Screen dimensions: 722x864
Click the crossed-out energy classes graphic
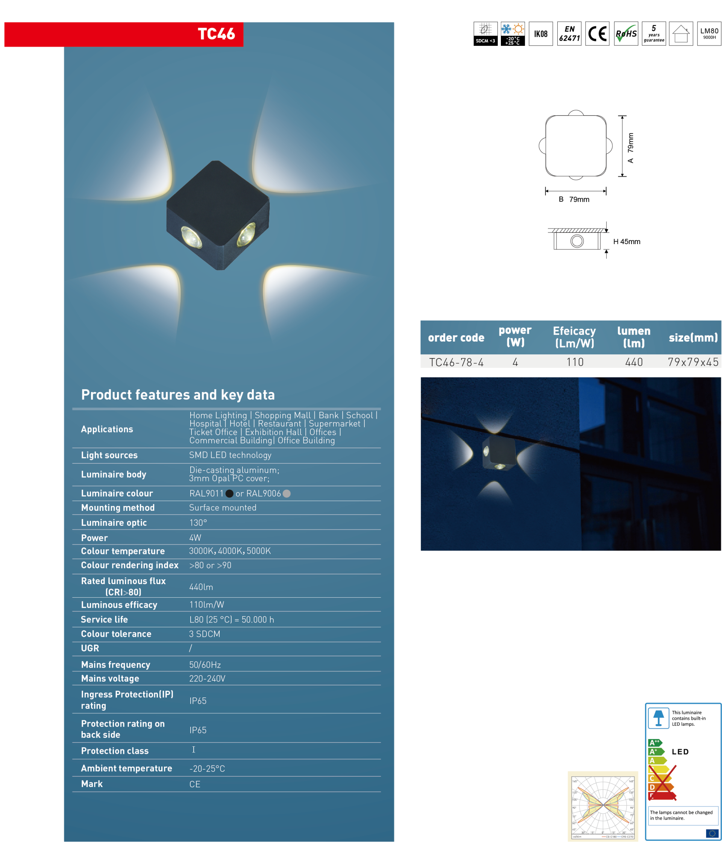pyautogui.click(x=662, y=782)
